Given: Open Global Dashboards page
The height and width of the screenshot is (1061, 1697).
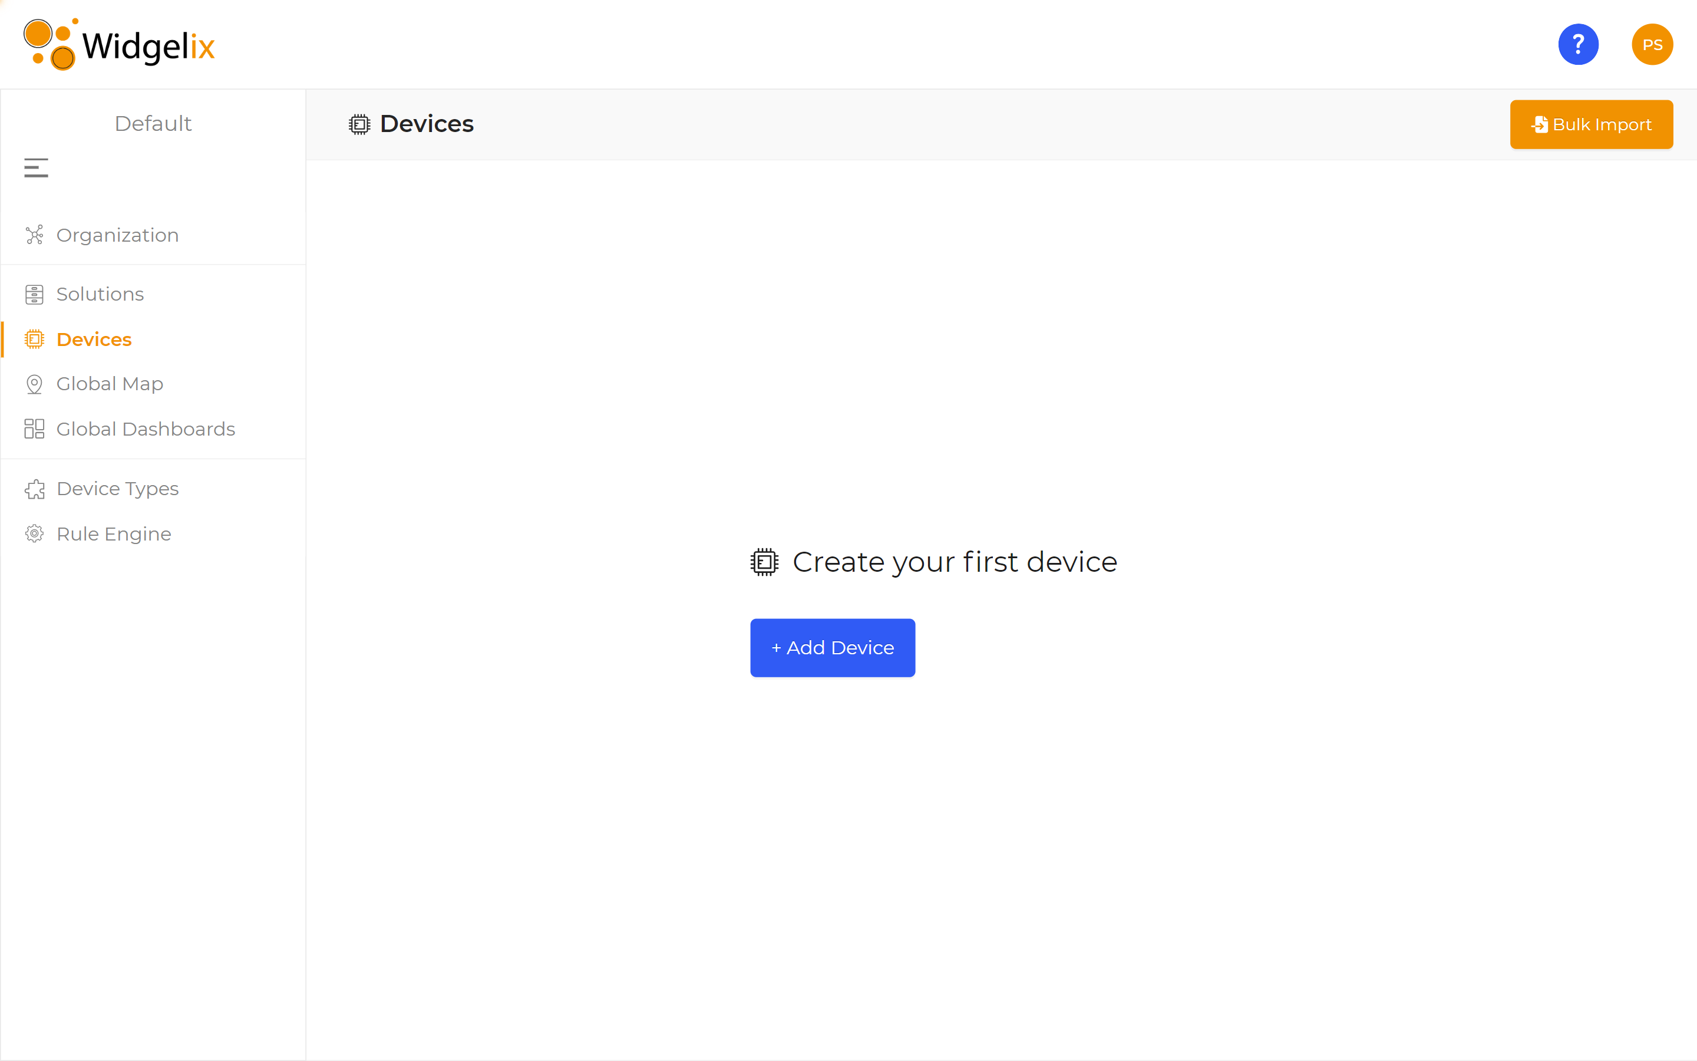Looking at the screenshot, I should [145, 429].
